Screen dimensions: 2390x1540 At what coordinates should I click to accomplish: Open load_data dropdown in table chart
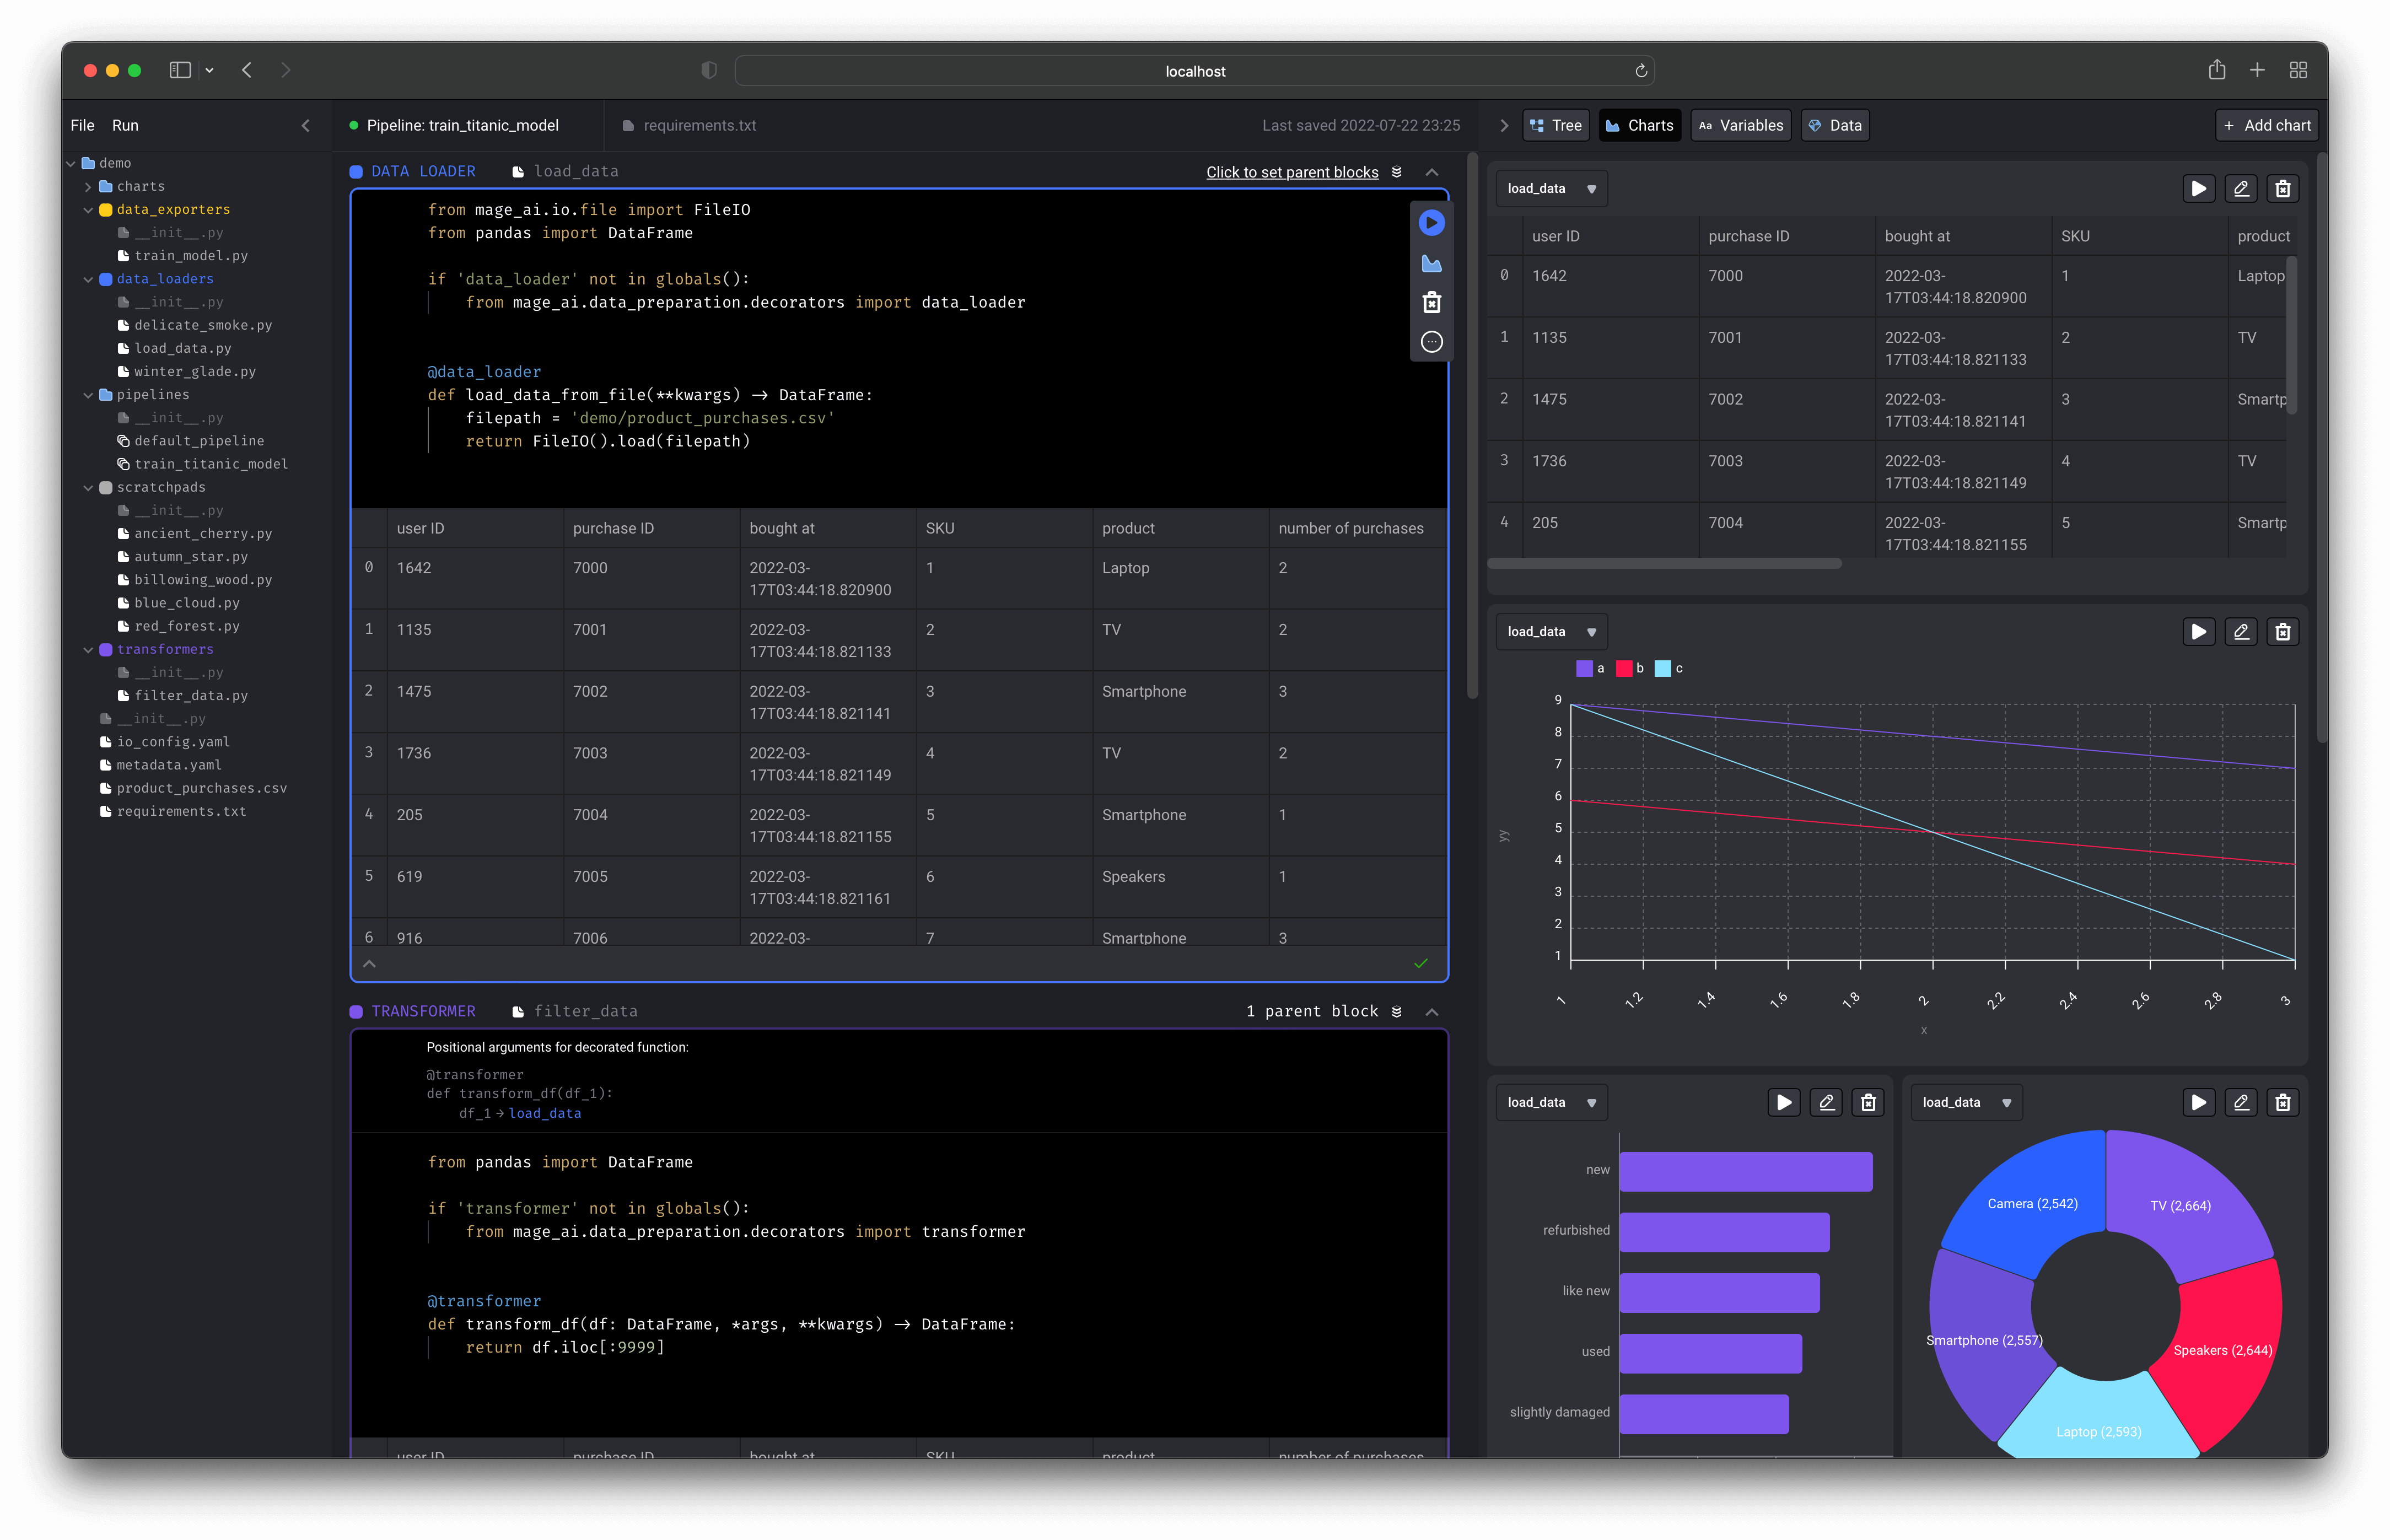1550,188
